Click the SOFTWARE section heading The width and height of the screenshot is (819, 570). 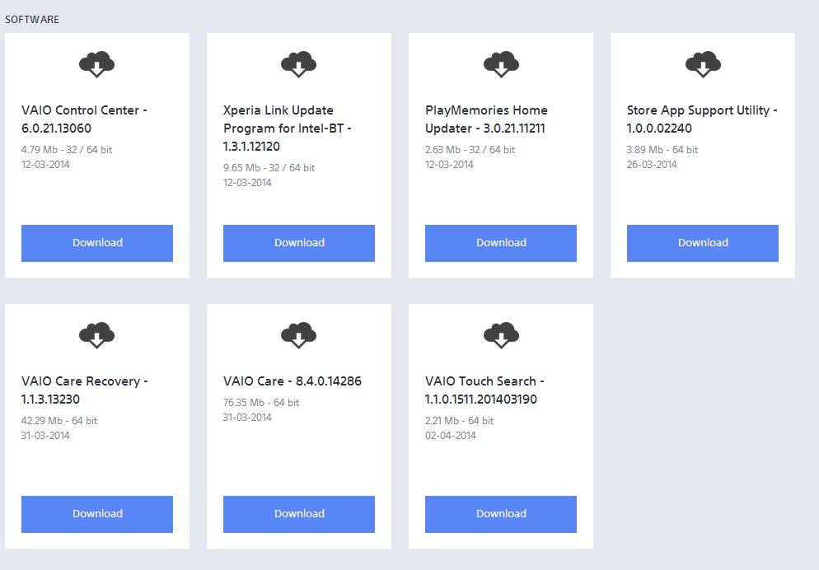(32, 19)
